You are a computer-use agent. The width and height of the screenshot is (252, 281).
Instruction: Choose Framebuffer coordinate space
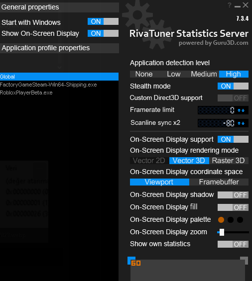pos(219,182)
